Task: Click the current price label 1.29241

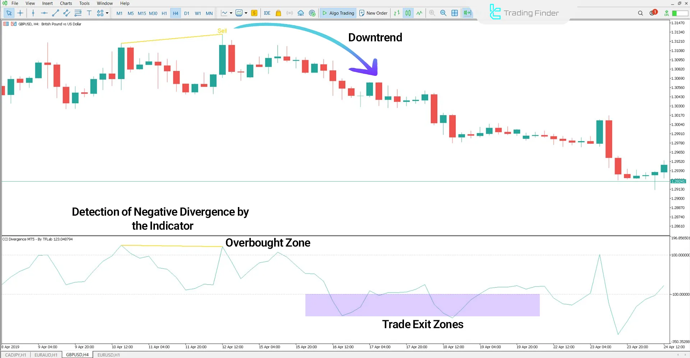Action: point(678,181)
